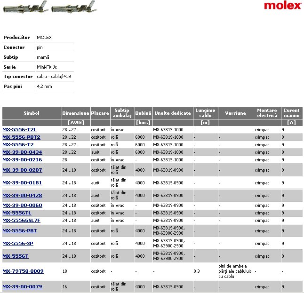304x293 pixels.
Task: Select AWG value 18 in MX-79758-0009 row
Action: click(x=65, y=271)
